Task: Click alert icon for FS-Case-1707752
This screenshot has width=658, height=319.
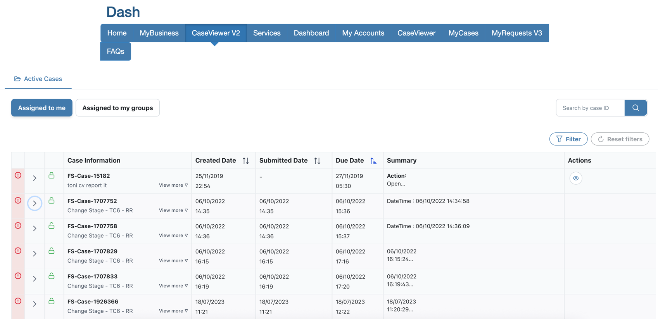Action: [x=18, y=201]
